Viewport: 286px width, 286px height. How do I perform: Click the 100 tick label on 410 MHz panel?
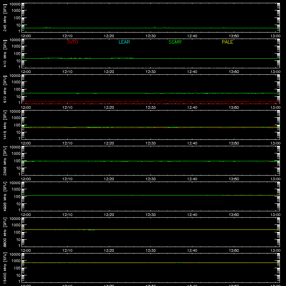[17, 54]
